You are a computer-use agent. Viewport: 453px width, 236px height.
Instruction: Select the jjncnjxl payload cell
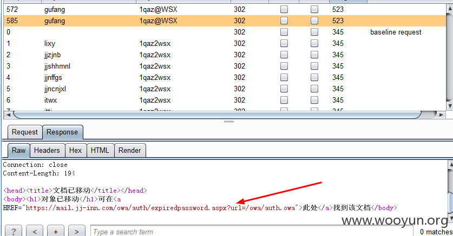click(x=55, y=89)
